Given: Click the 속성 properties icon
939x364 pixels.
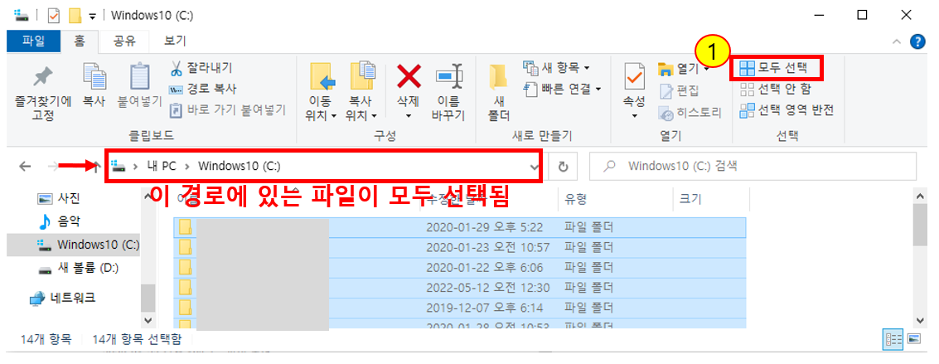Looking at the screenshot, I should tap(634, 76).
